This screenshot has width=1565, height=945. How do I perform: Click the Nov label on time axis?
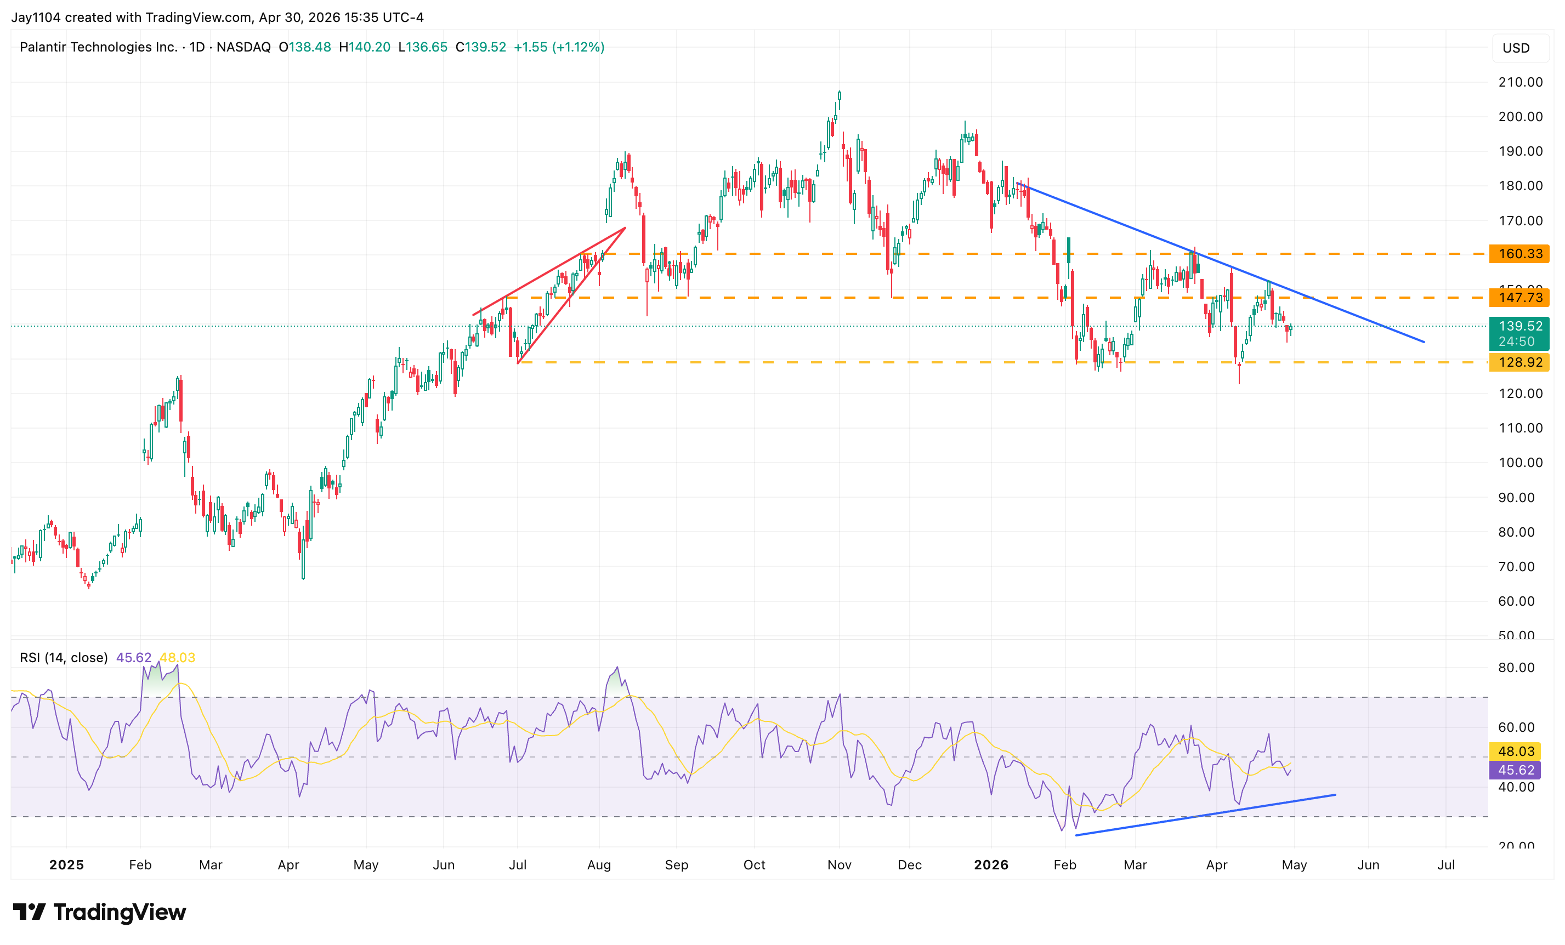click(x=839, y=864)
